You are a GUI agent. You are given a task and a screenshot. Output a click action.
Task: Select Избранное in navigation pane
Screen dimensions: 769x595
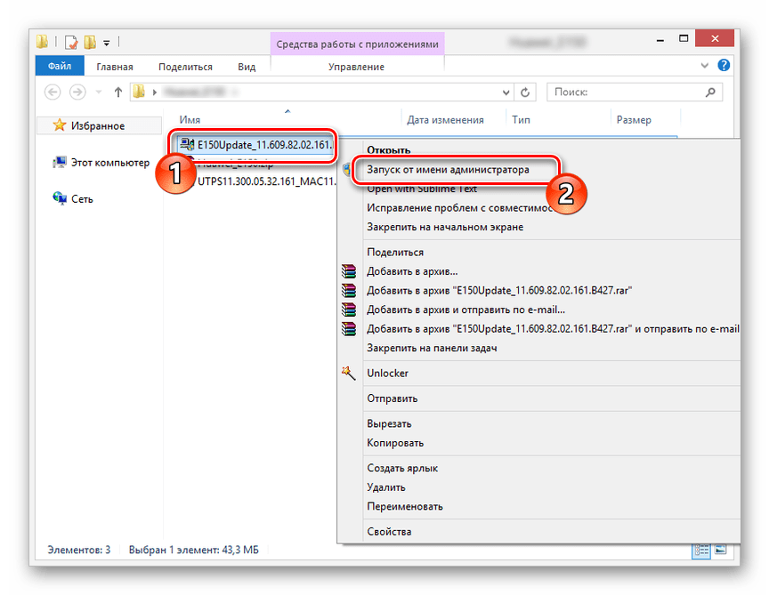98,126
